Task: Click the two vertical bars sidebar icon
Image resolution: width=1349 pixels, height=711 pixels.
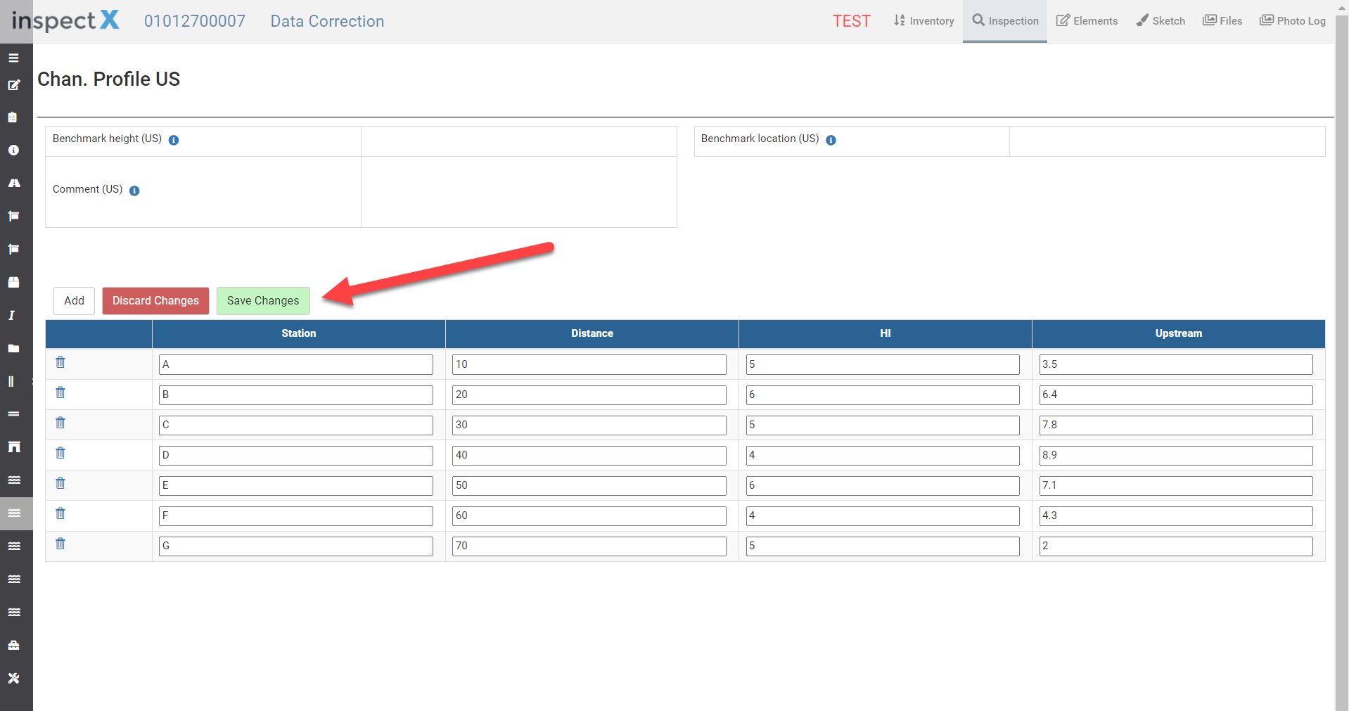Action: click(x=11, y=381)
